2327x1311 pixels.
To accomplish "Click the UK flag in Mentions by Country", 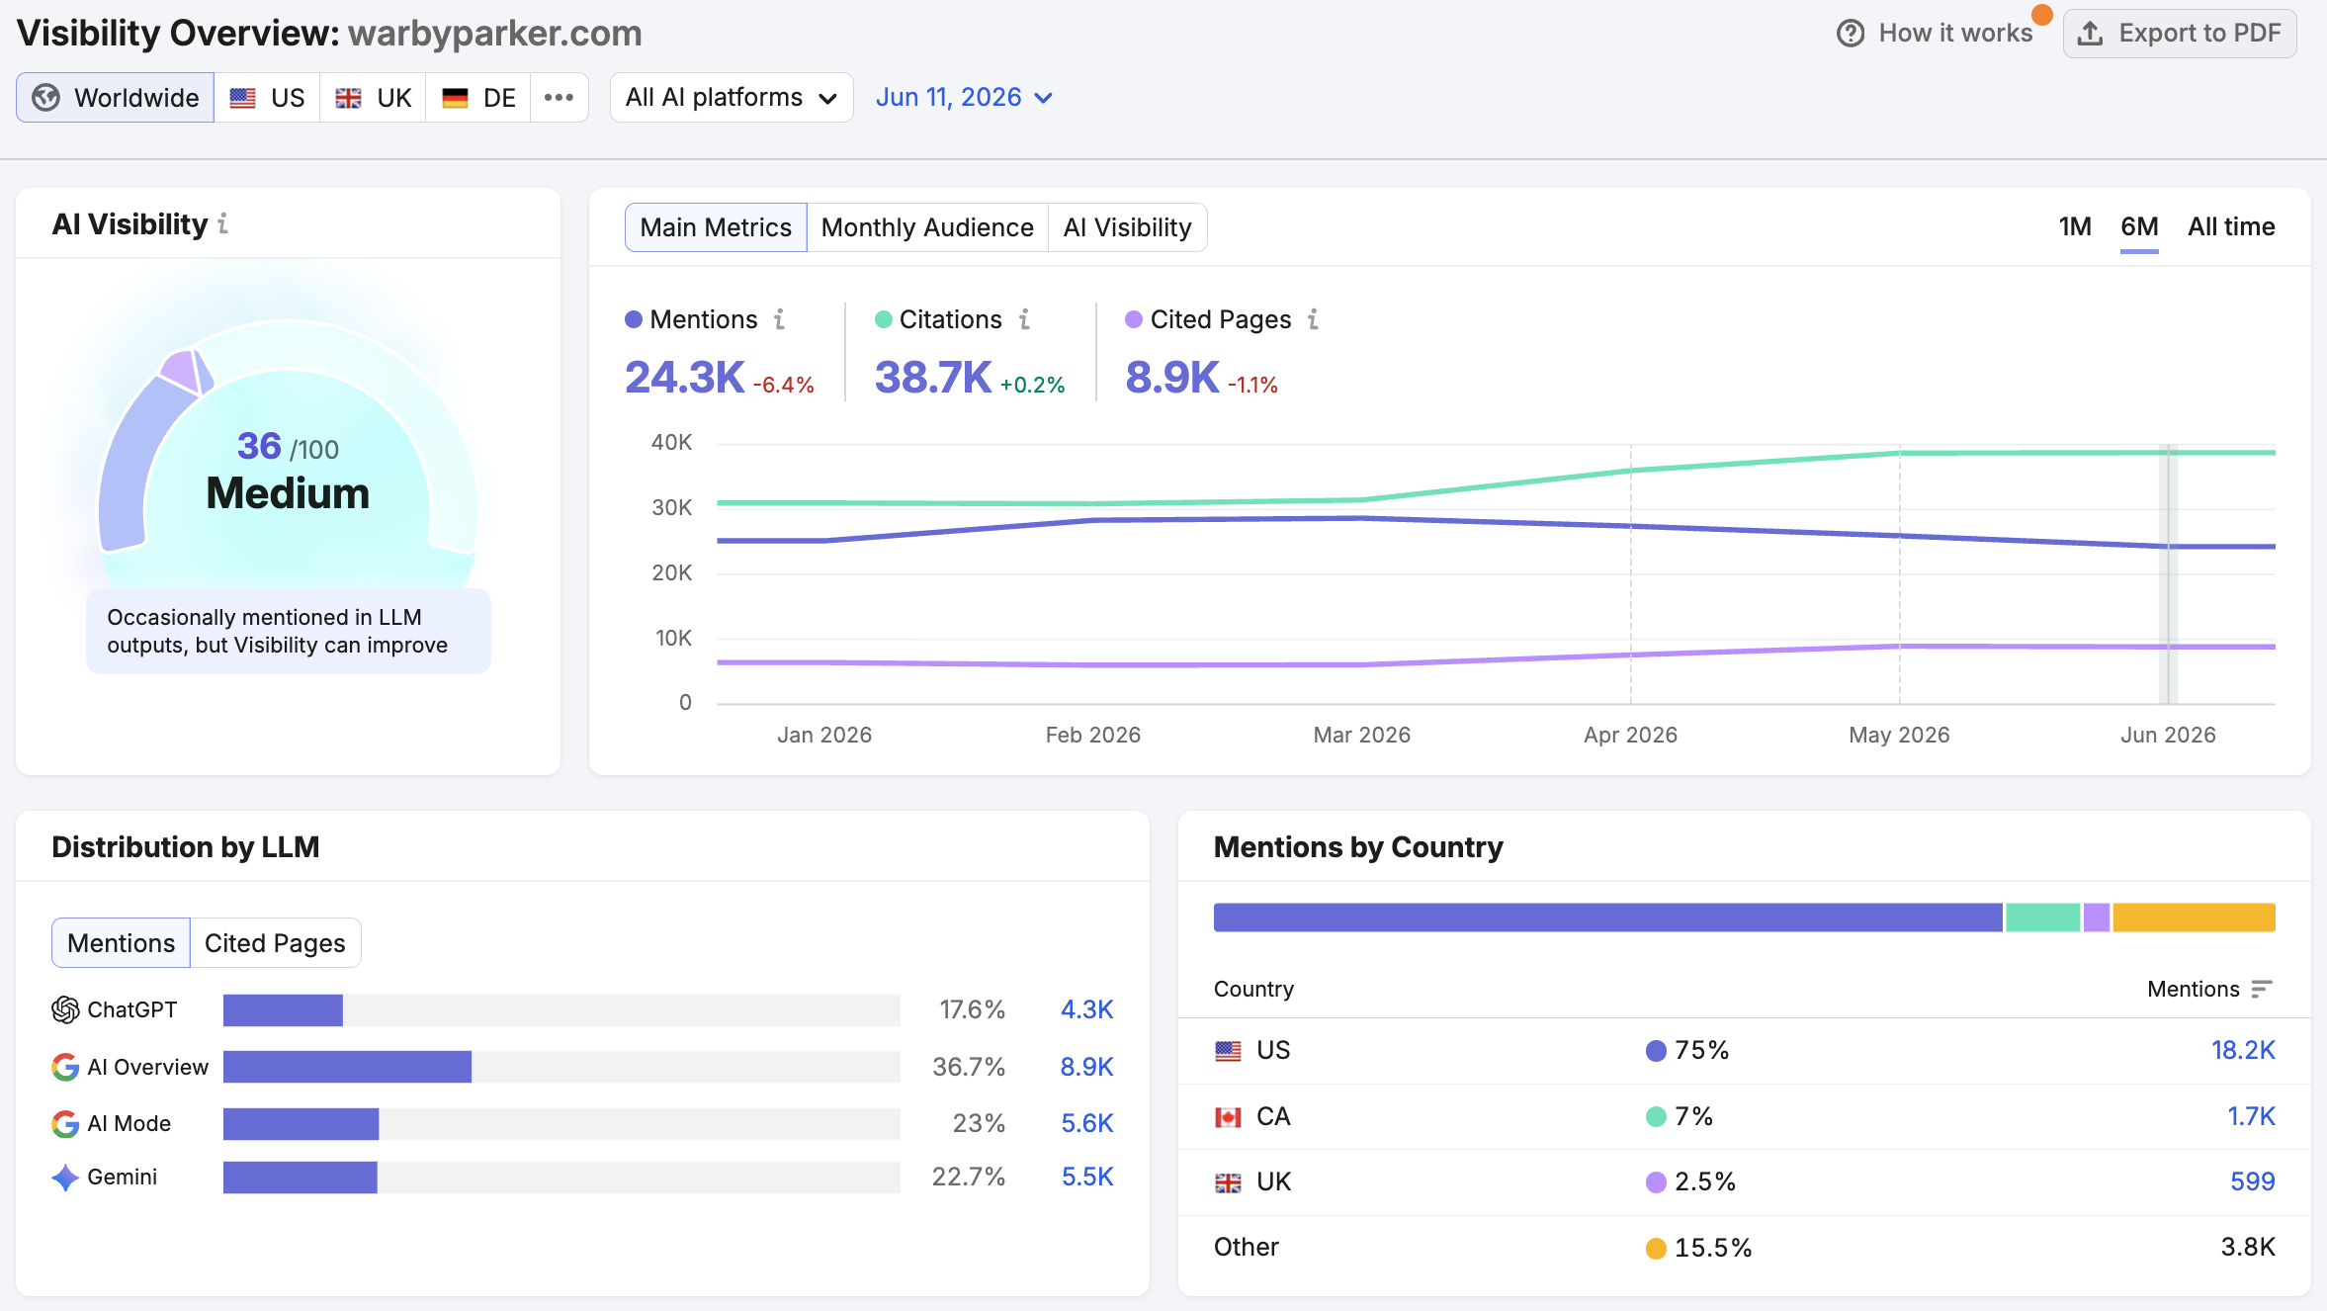I will 1228,1181.
